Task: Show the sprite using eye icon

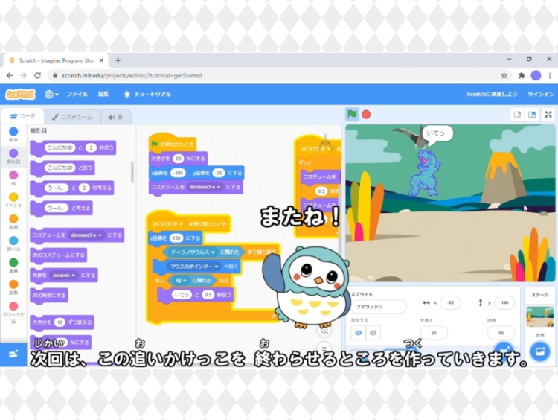Action: (359, 333)
